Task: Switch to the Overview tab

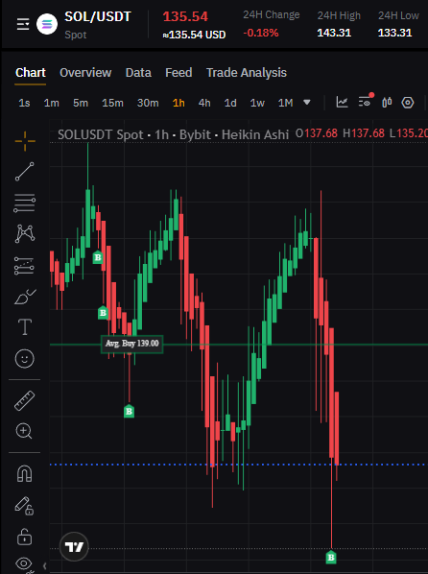Action: coord(85,73)
